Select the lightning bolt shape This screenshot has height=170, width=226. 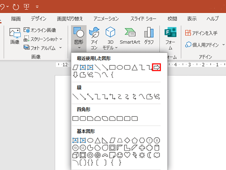click(134, 155)
